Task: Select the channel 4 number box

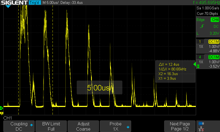Action: [200, 57]
